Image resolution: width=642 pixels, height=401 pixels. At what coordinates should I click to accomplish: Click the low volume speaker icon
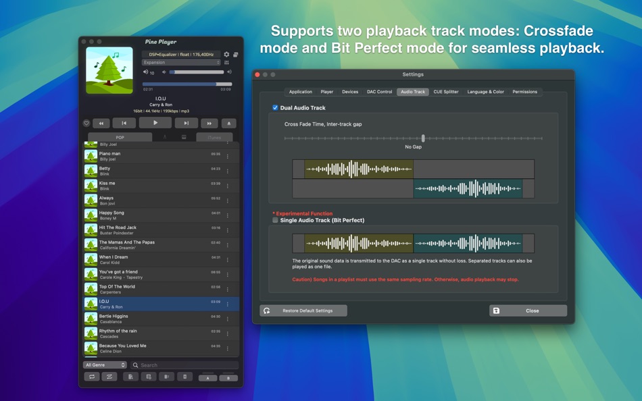(x=164, y=72)
